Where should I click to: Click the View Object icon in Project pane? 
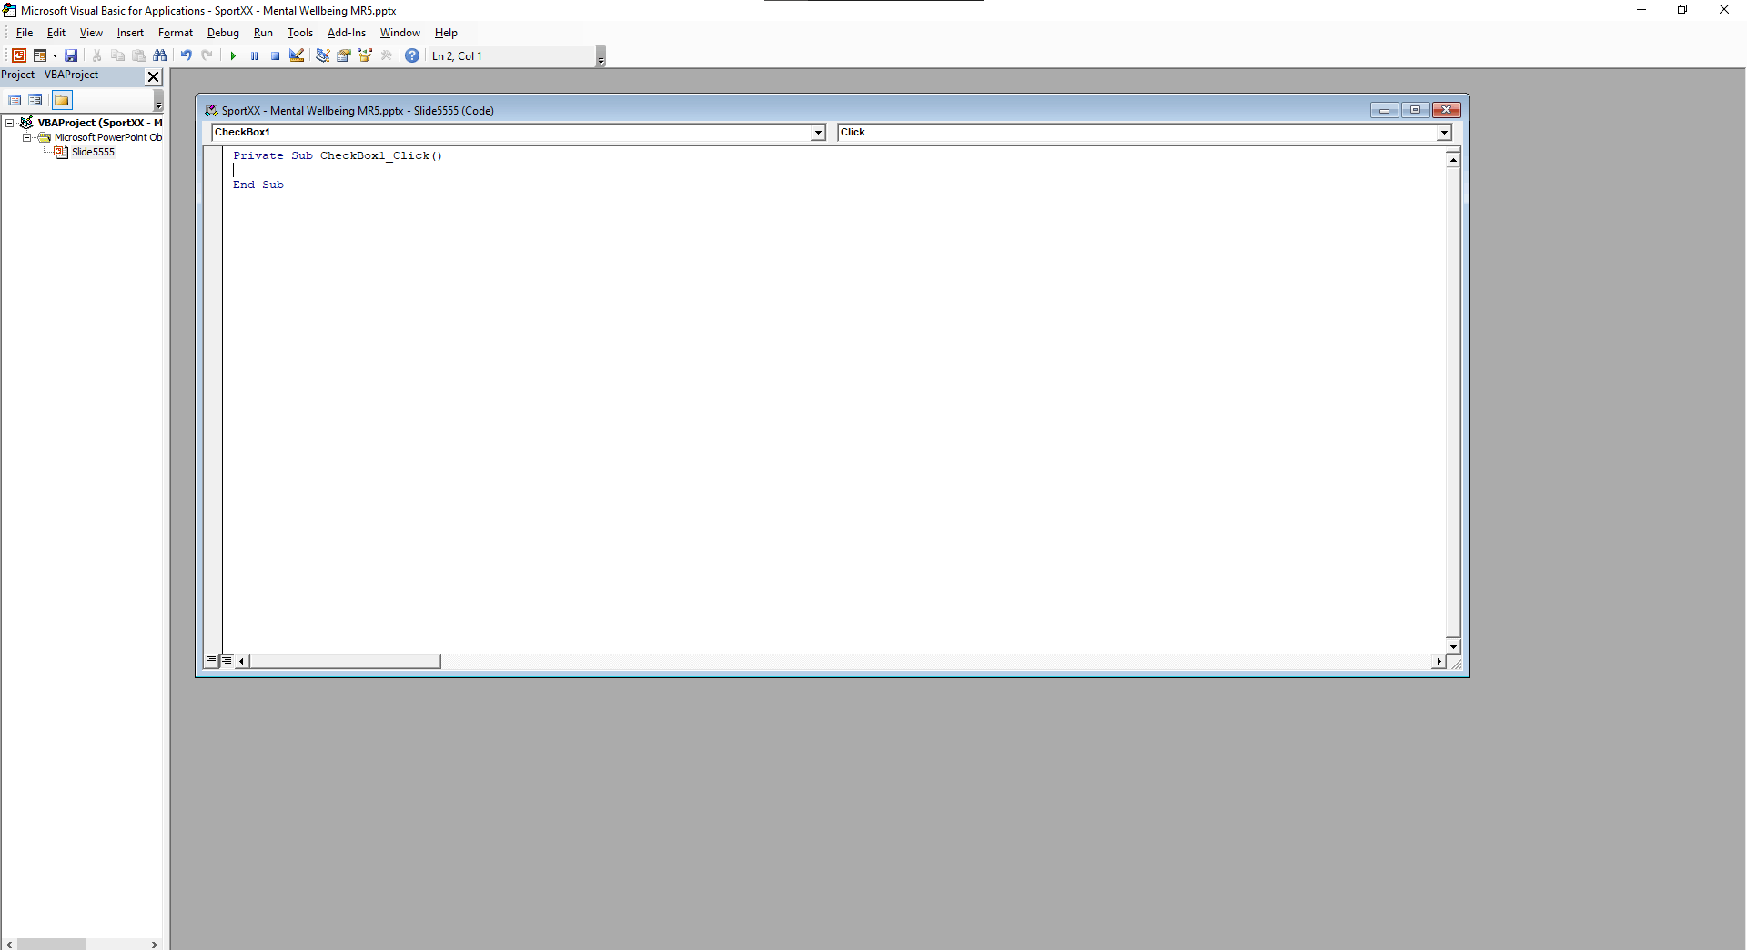[35, 100]
